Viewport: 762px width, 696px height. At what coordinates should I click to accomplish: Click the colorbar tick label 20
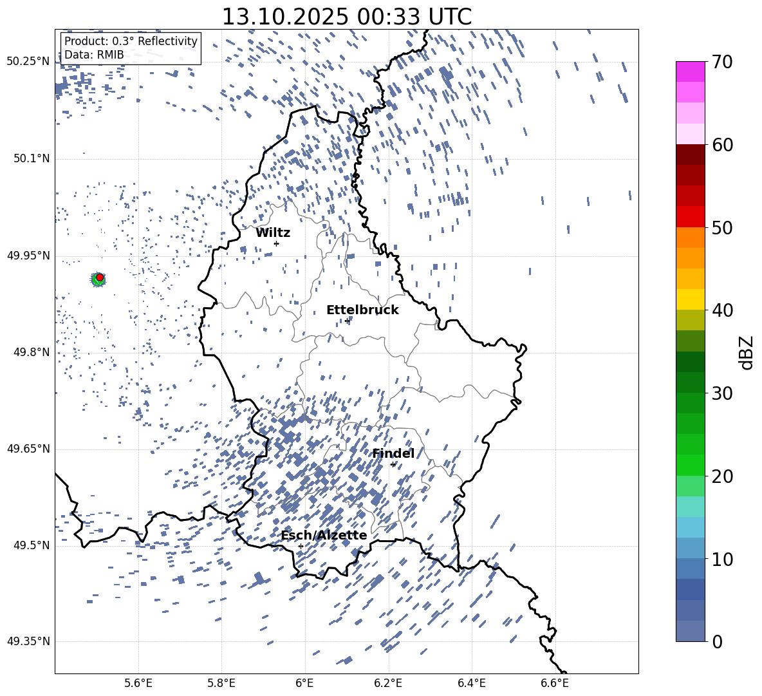click(721, 476)
